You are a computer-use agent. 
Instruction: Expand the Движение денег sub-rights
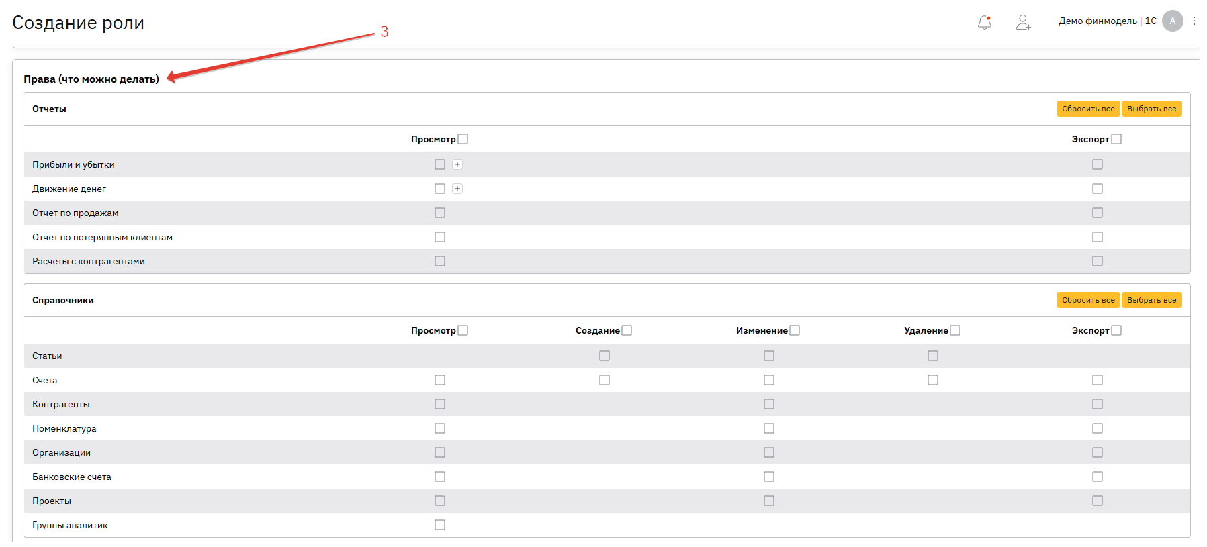coord(457,189)
